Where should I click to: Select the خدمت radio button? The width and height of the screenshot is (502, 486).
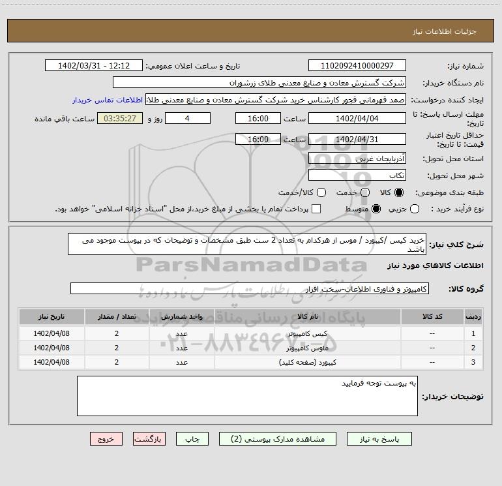point(365,192)
